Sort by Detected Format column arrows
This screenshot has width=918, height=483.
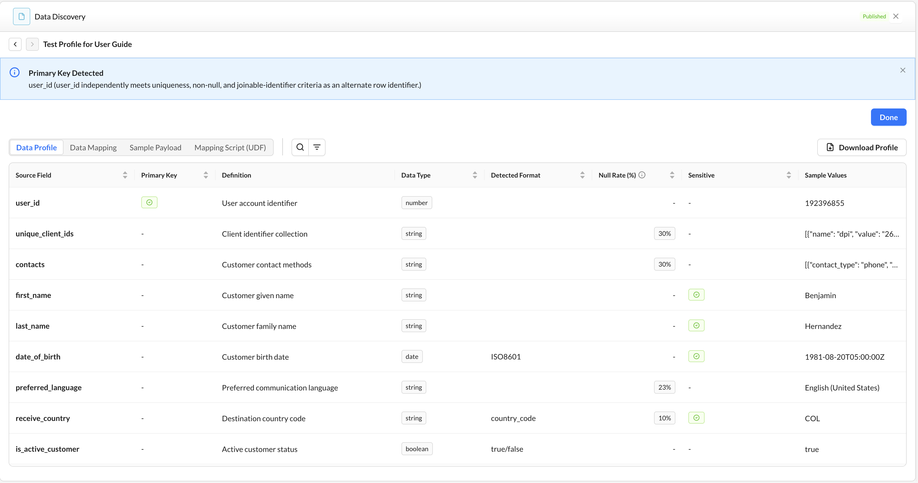[x=583, y=175]
